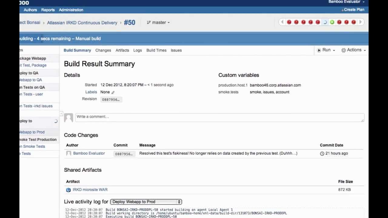The width and height of the screenshot is (388, 218).
Task: Open the Webapp to Prod job
Action: [x=32, y=132]
